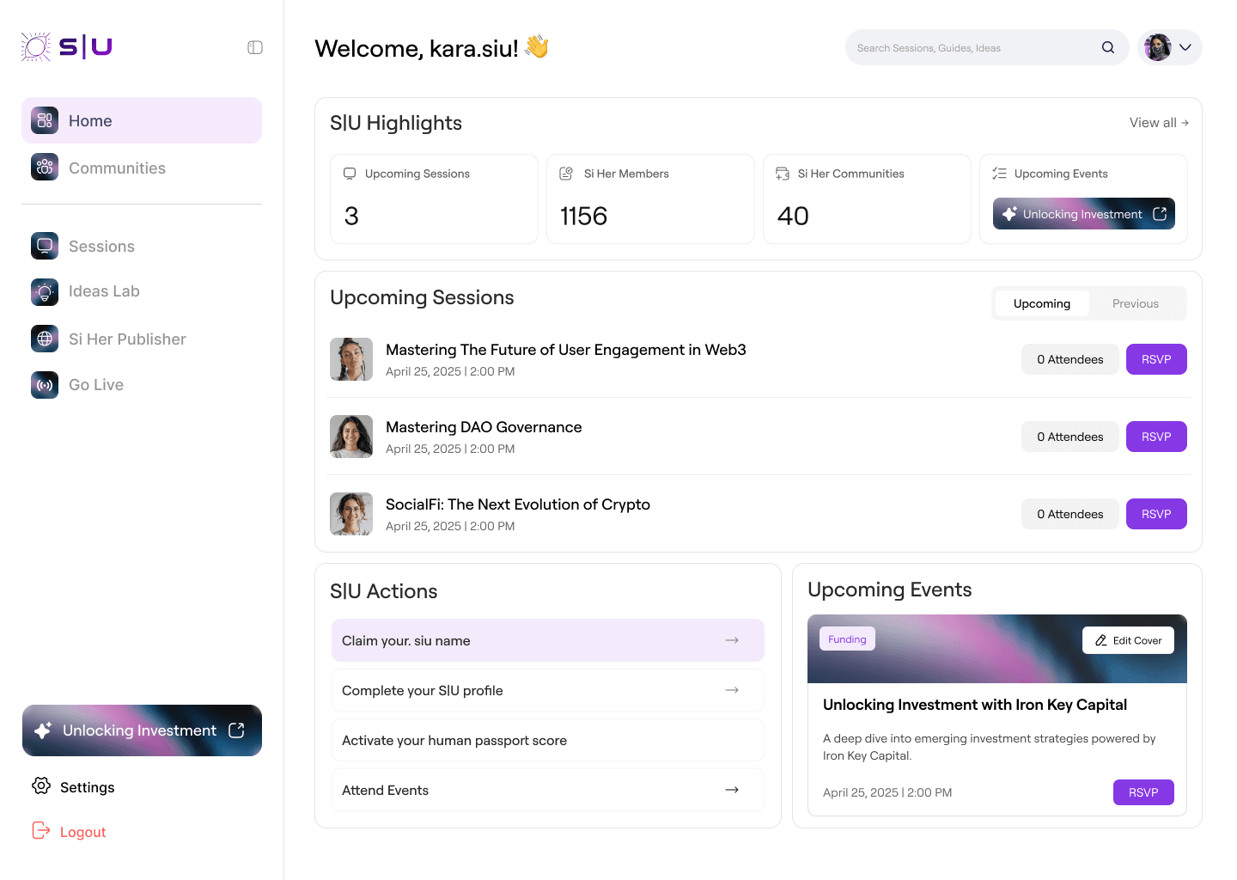
Task: Click the search sessions input field
Action: tap(971, 48)
